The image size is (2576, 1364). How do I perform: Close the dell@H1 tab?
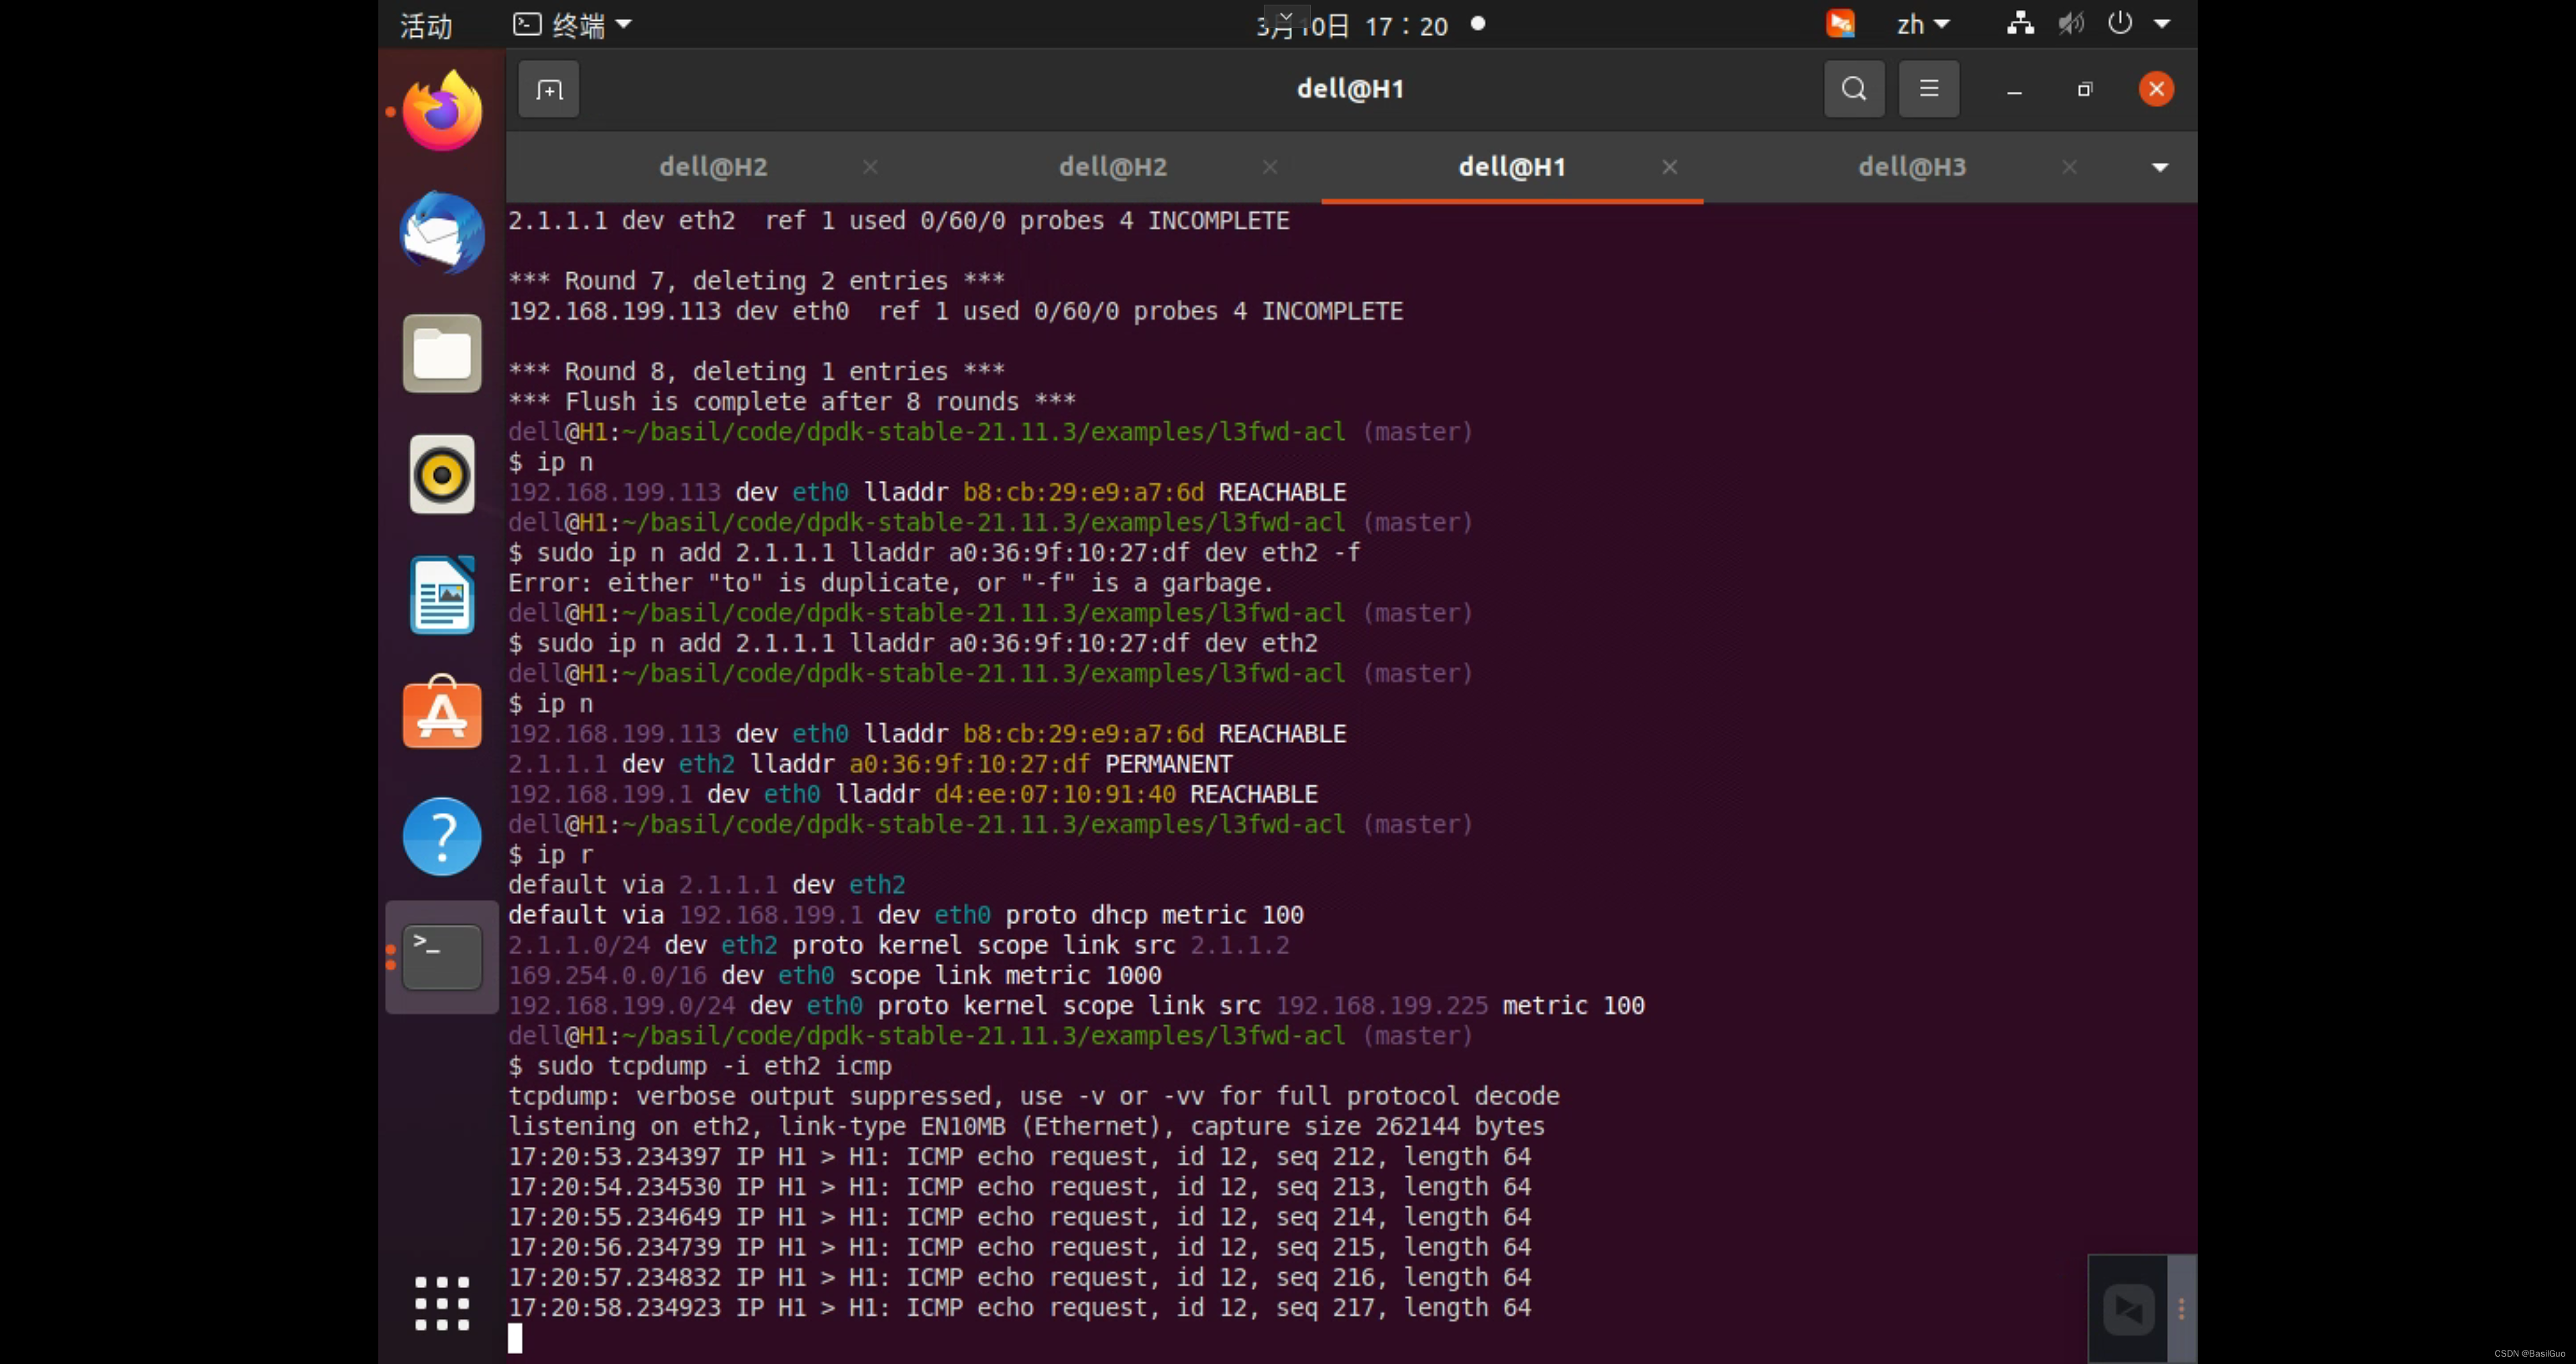[x=1669, y=167]
